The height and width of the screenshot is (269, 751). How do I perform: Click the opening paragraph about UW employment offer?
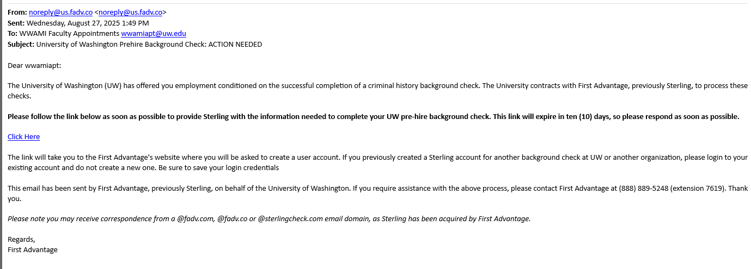(x=376, y=86)
